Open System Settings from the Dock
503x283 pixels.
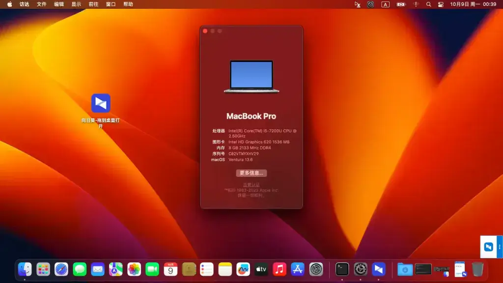(316, 269)
